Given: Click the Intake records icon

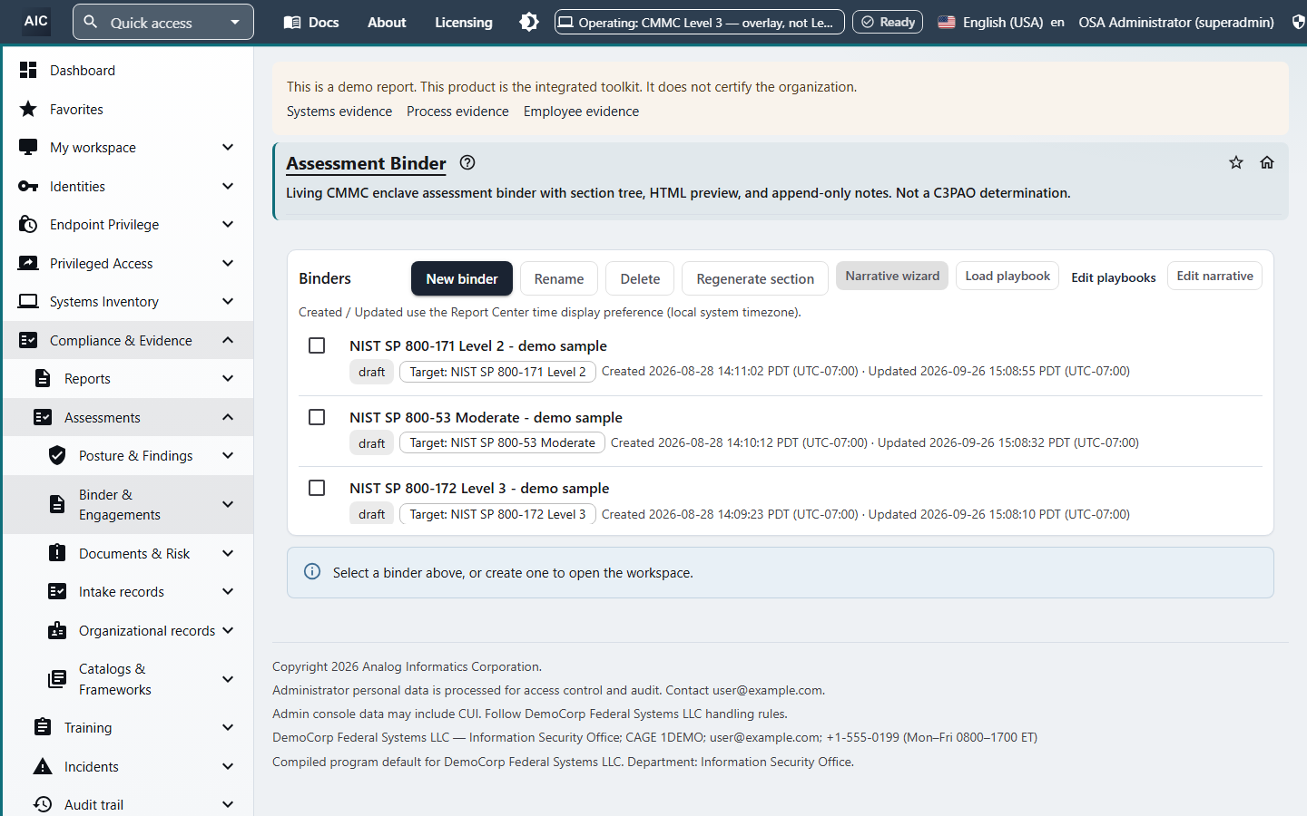Looking at the screenshot, I should tap(57, 591).
